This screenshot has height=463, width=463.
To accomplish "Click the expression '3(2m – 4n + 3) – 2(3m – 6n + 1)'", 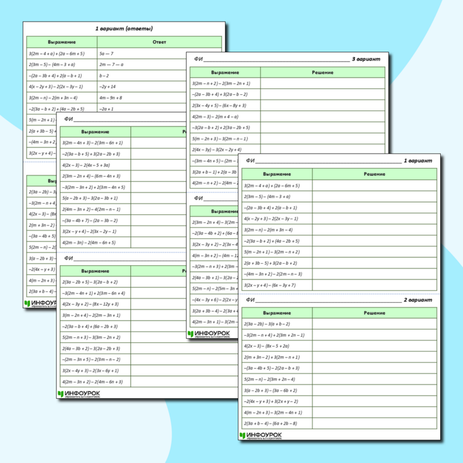I will point(92,143).
